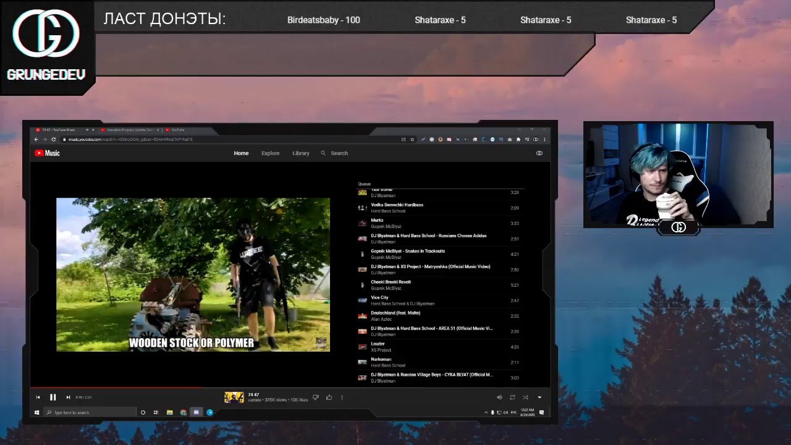Click the YouTube Music logo
This screenshot has height=445, width=791.
(x=47, y=153)
